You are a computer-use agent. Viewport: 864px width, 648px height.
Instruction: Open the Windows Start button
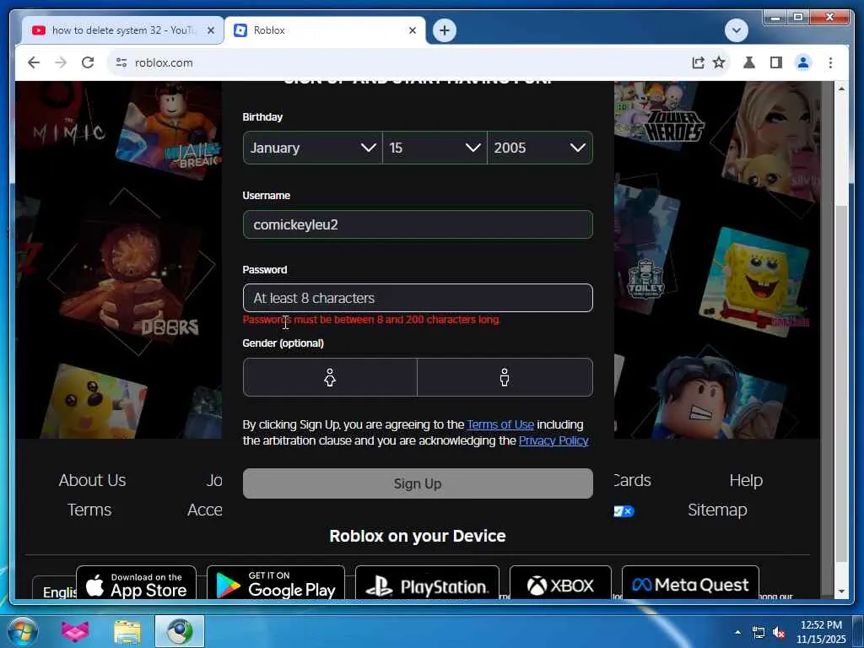tap(23, 631)
